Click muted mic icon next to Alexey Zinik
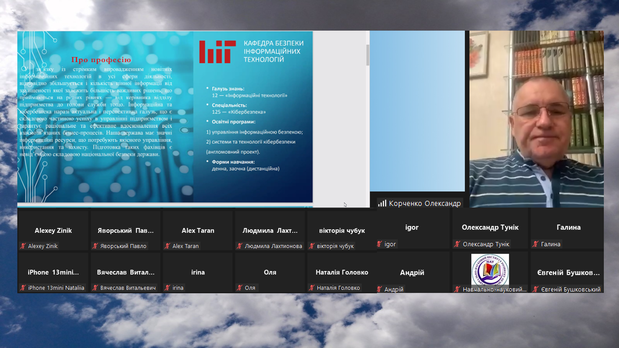The height and width of the screenshot is (348, 619). coord(23,246)
